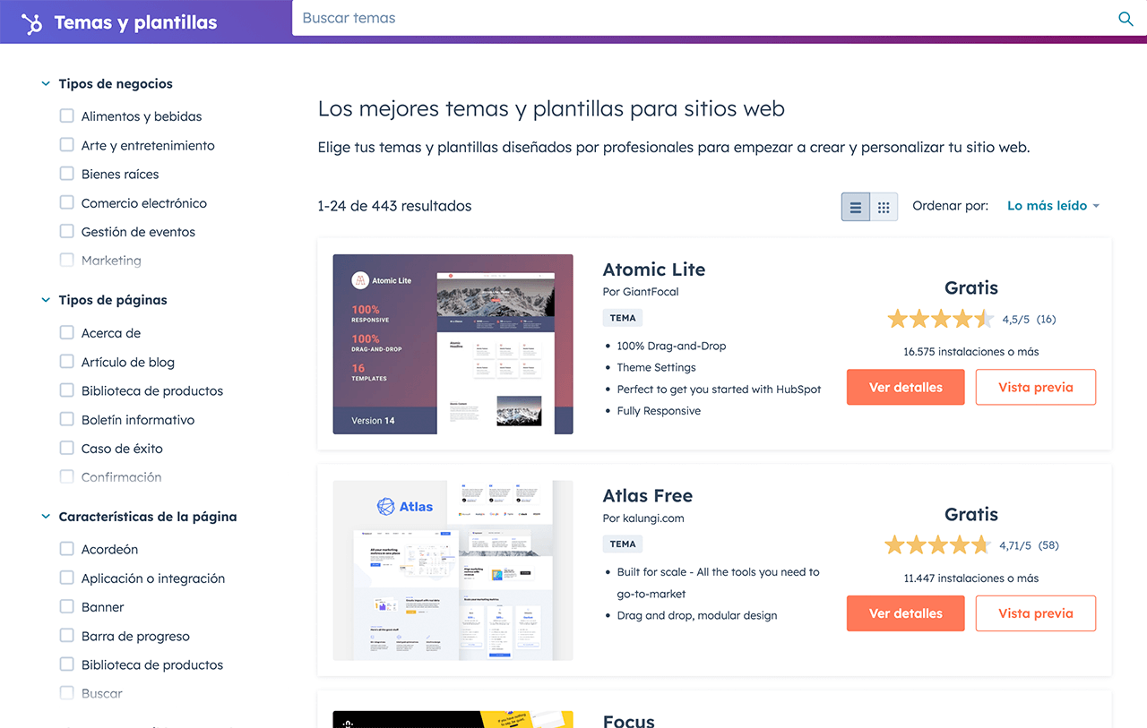The width and height of the screenshot is (1147, 728).
Task: Click 100% Drag-and-Drop feature text
Action: (671, 346)
